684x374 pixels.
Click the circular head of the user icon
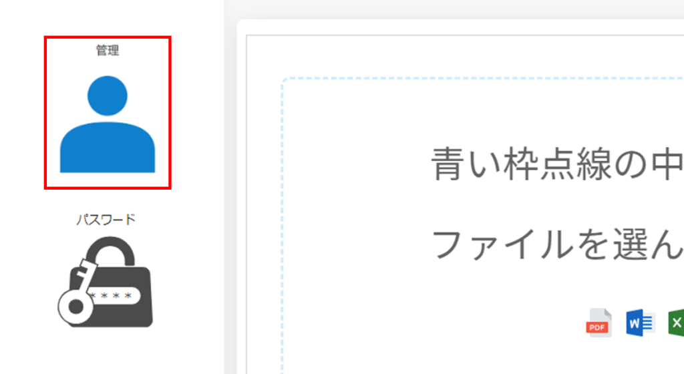pyautogui.click(x=108, y=96)
